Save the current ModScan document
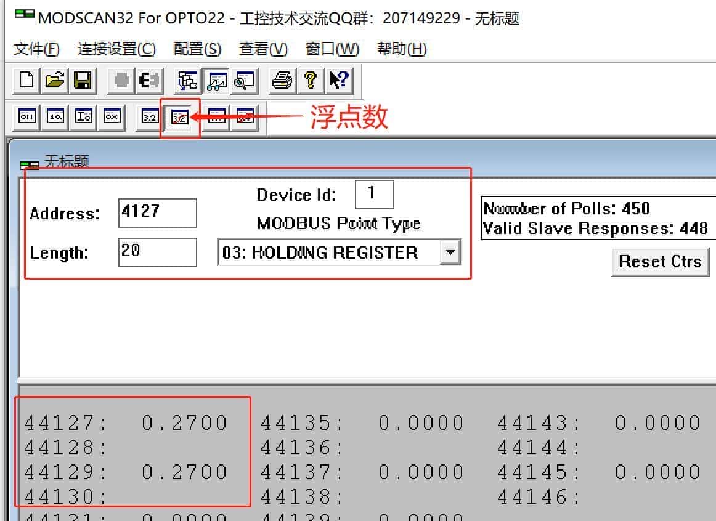716x521 pixels. click(x=84, y=81)
